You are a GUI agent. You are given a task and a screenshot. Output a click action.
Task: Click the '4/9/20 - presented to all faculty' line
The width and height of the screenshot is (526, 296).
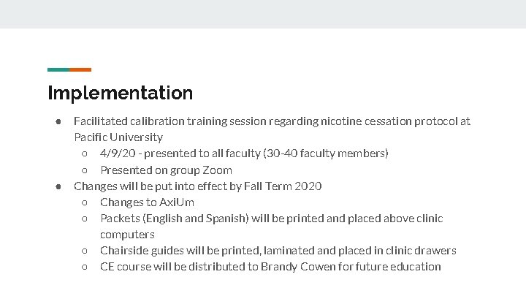tap(244, 153)
